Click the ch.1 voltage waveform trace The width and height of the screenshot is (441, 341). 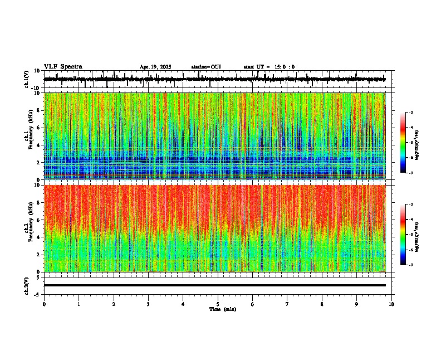[x=214, y=79]
